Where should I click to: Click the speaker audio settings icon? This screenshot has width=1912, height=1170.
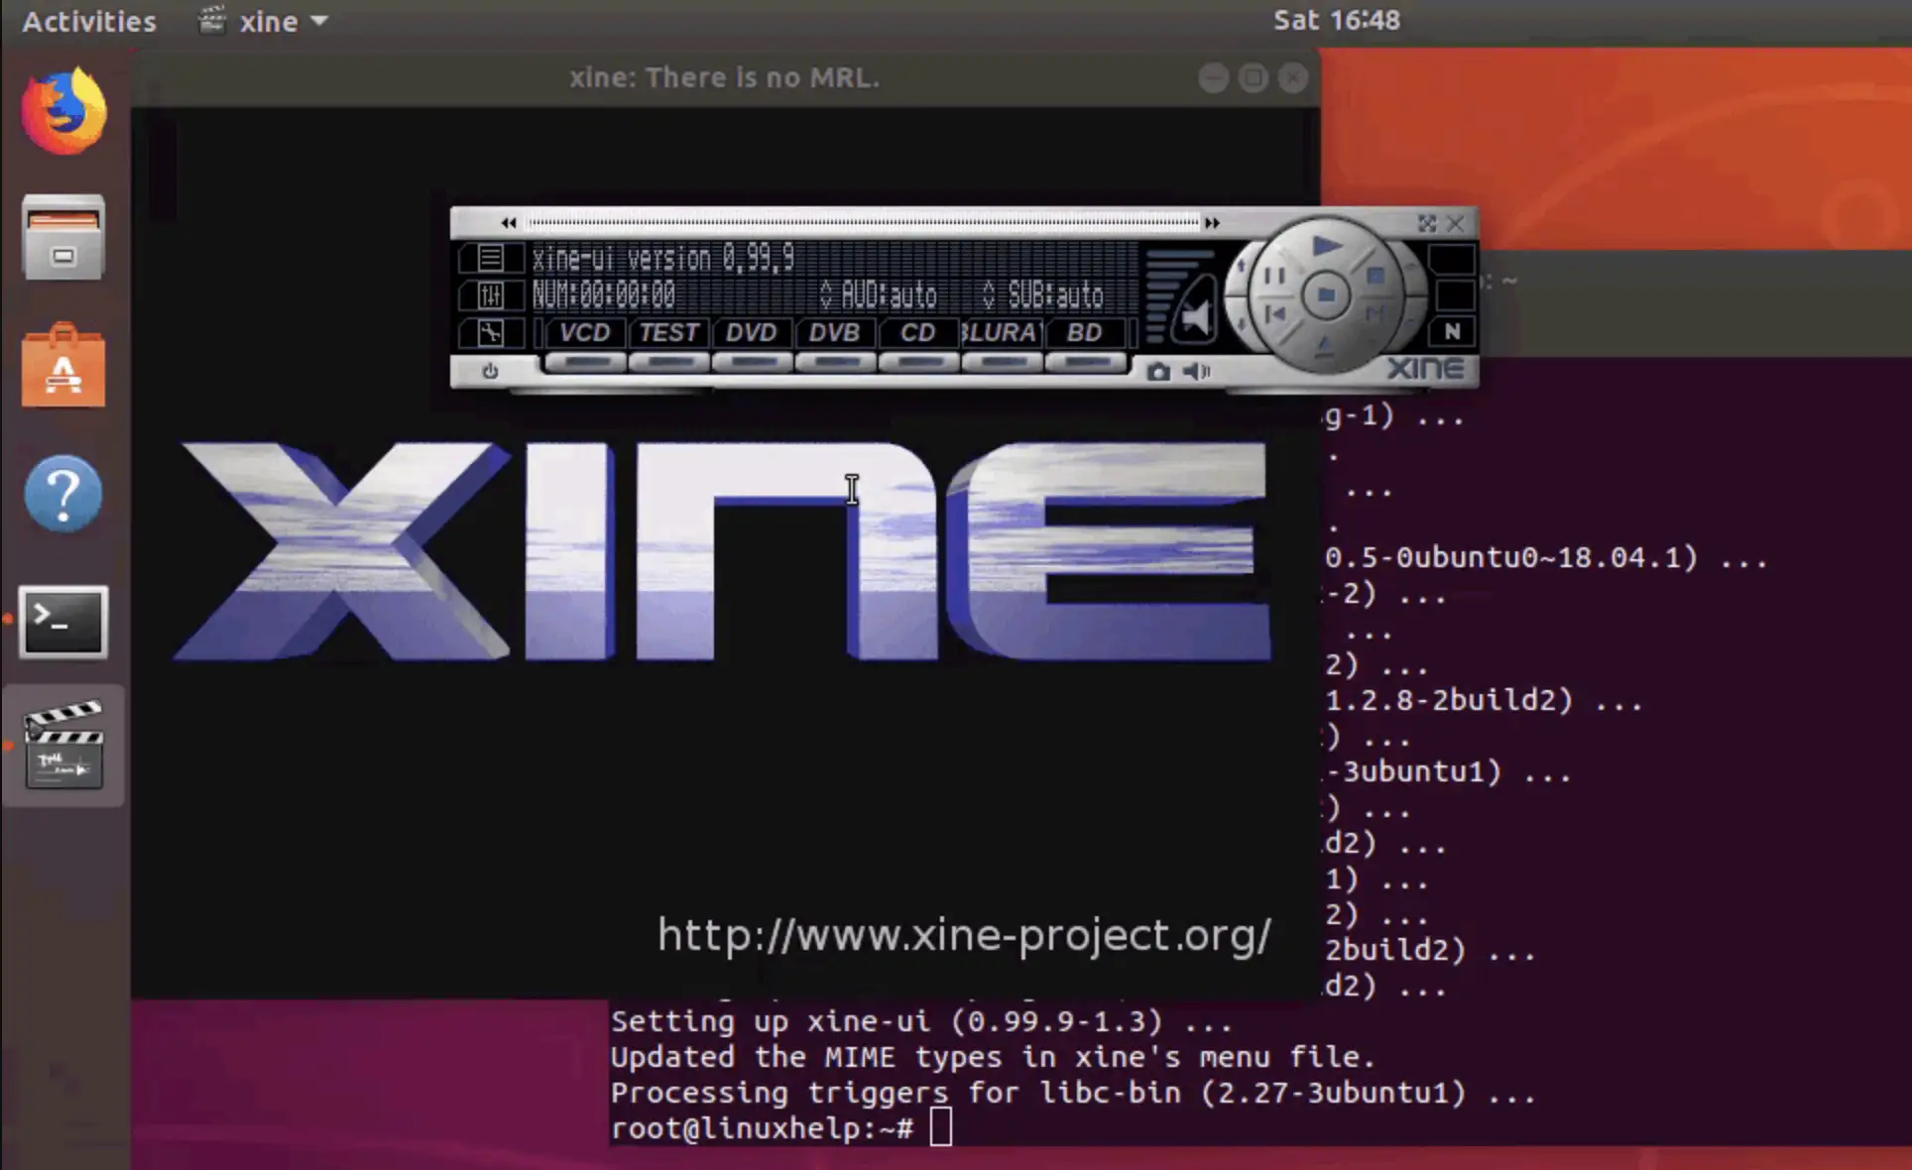point(1197,371)
